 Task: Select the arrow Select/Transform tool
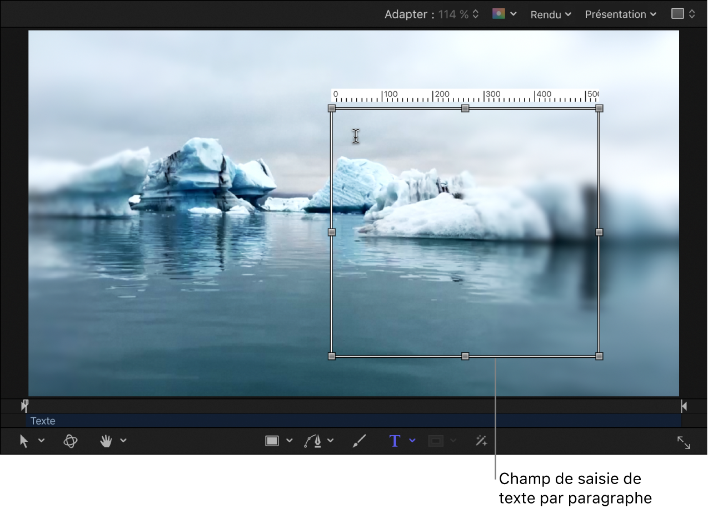click(x=24, y=441)
